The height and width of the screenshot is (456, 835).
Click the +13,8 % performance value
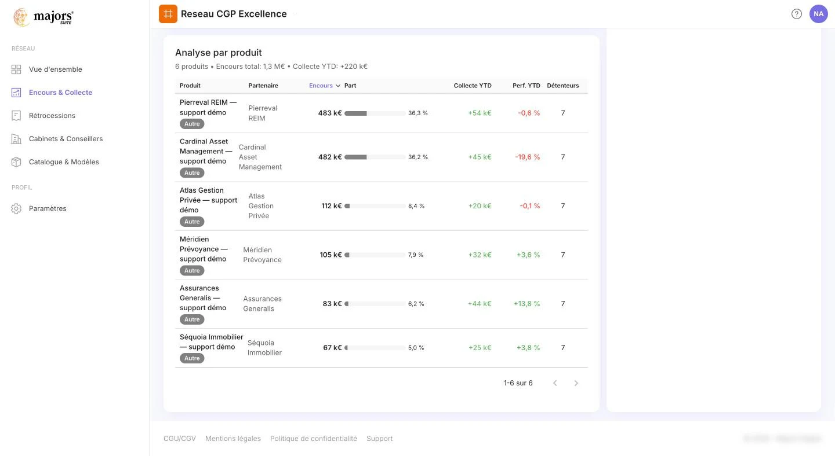click(x=527, y=304)
